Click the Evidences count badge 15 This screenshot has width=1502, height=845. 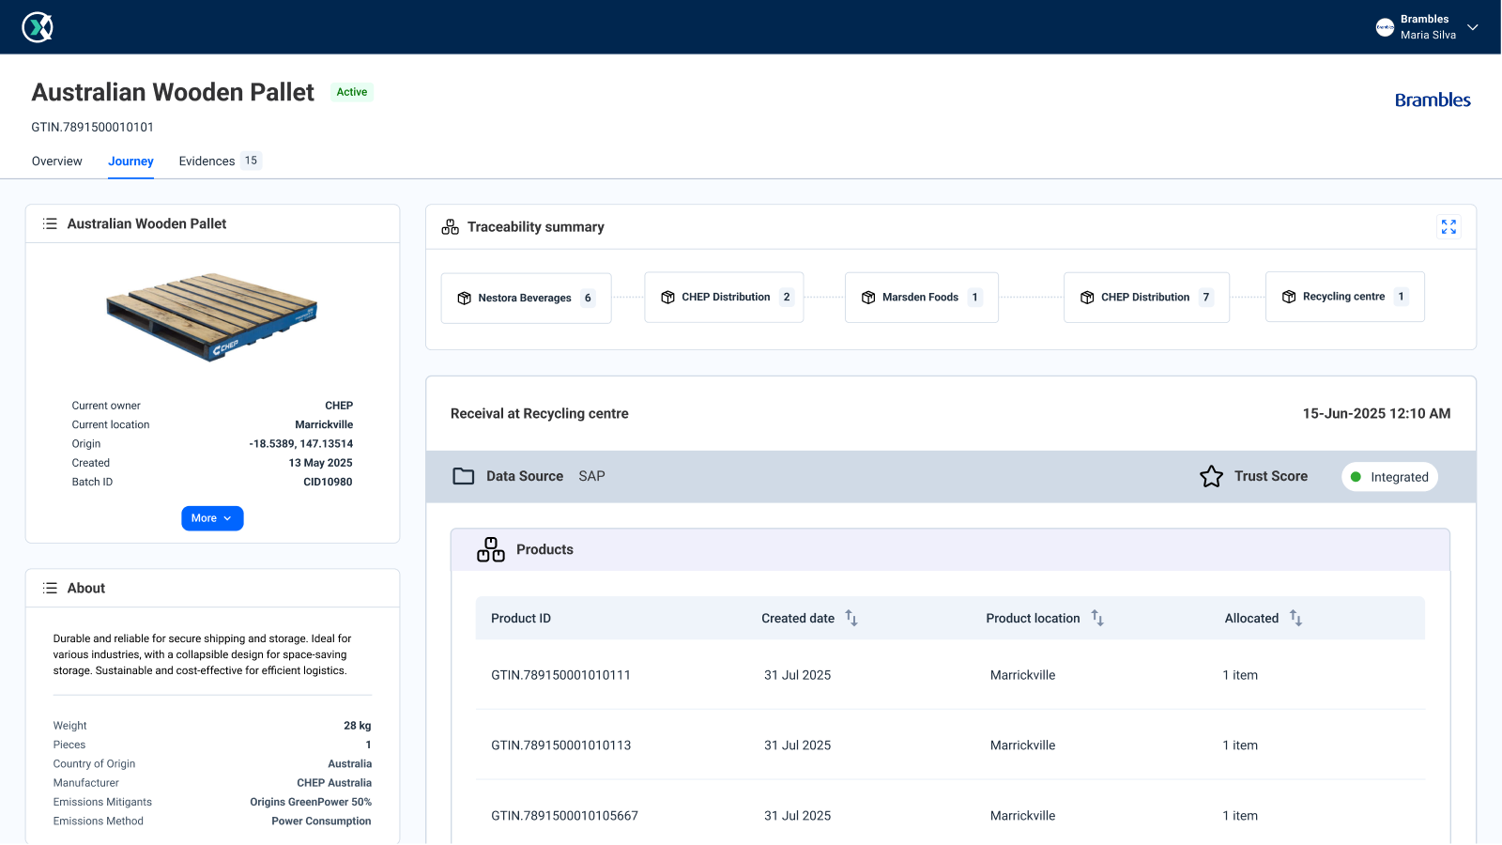pos(251,161)
